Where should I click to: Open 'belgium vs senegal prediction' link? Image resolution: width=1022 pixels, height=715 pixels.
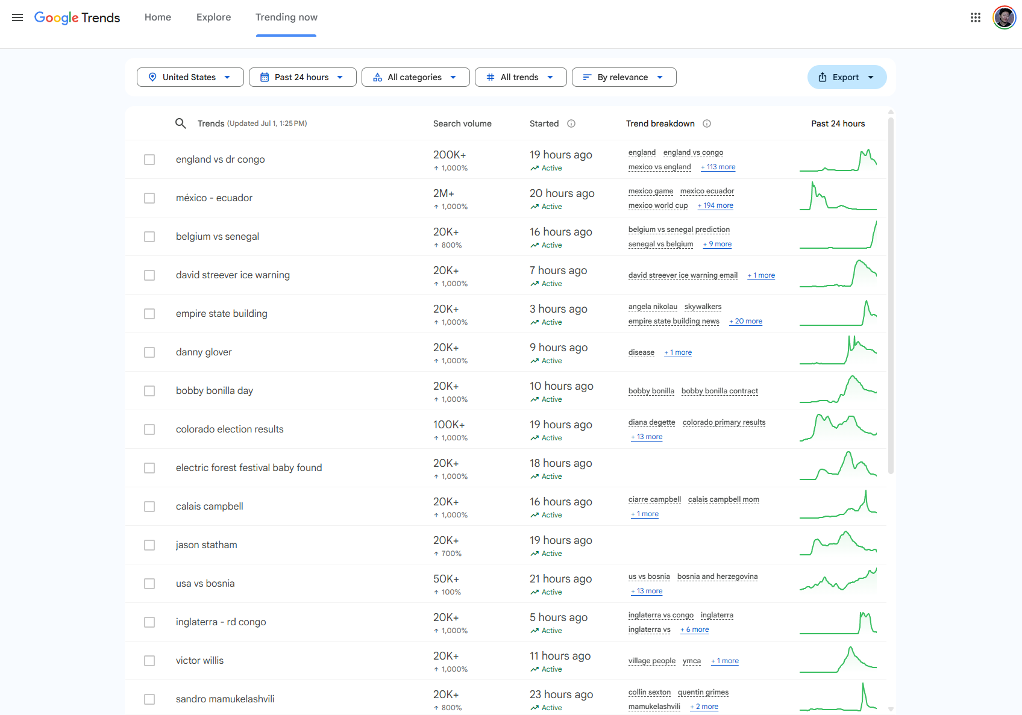679,229
